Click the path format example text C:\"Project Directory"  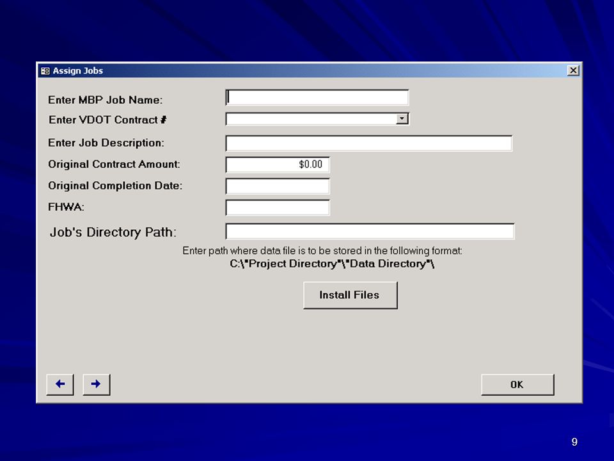[332, 264]
